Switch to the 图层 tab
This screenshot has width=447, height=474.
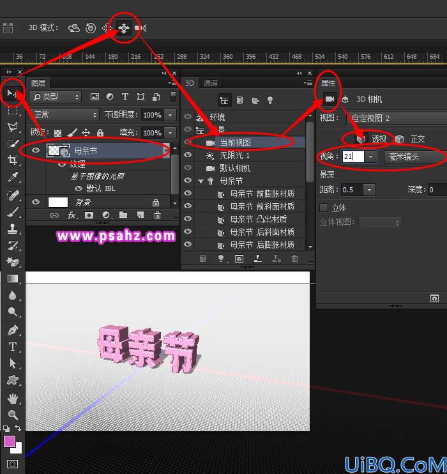pyautogui.click(x=38, y=83)
